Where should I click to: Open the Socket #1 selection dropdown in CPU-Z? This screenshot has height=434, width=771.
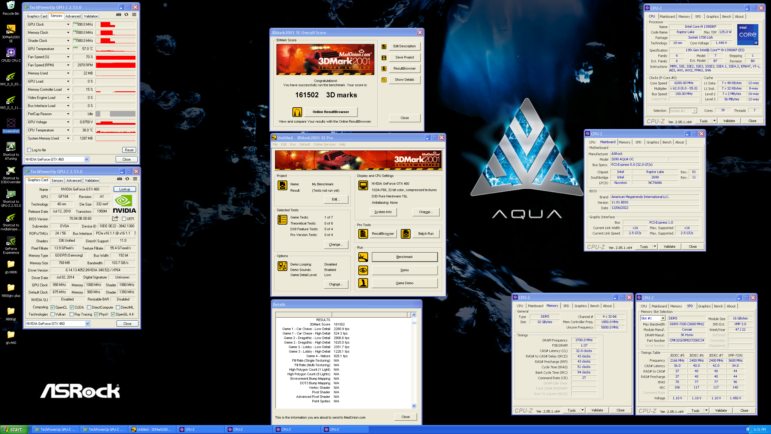tap(694, 111)
